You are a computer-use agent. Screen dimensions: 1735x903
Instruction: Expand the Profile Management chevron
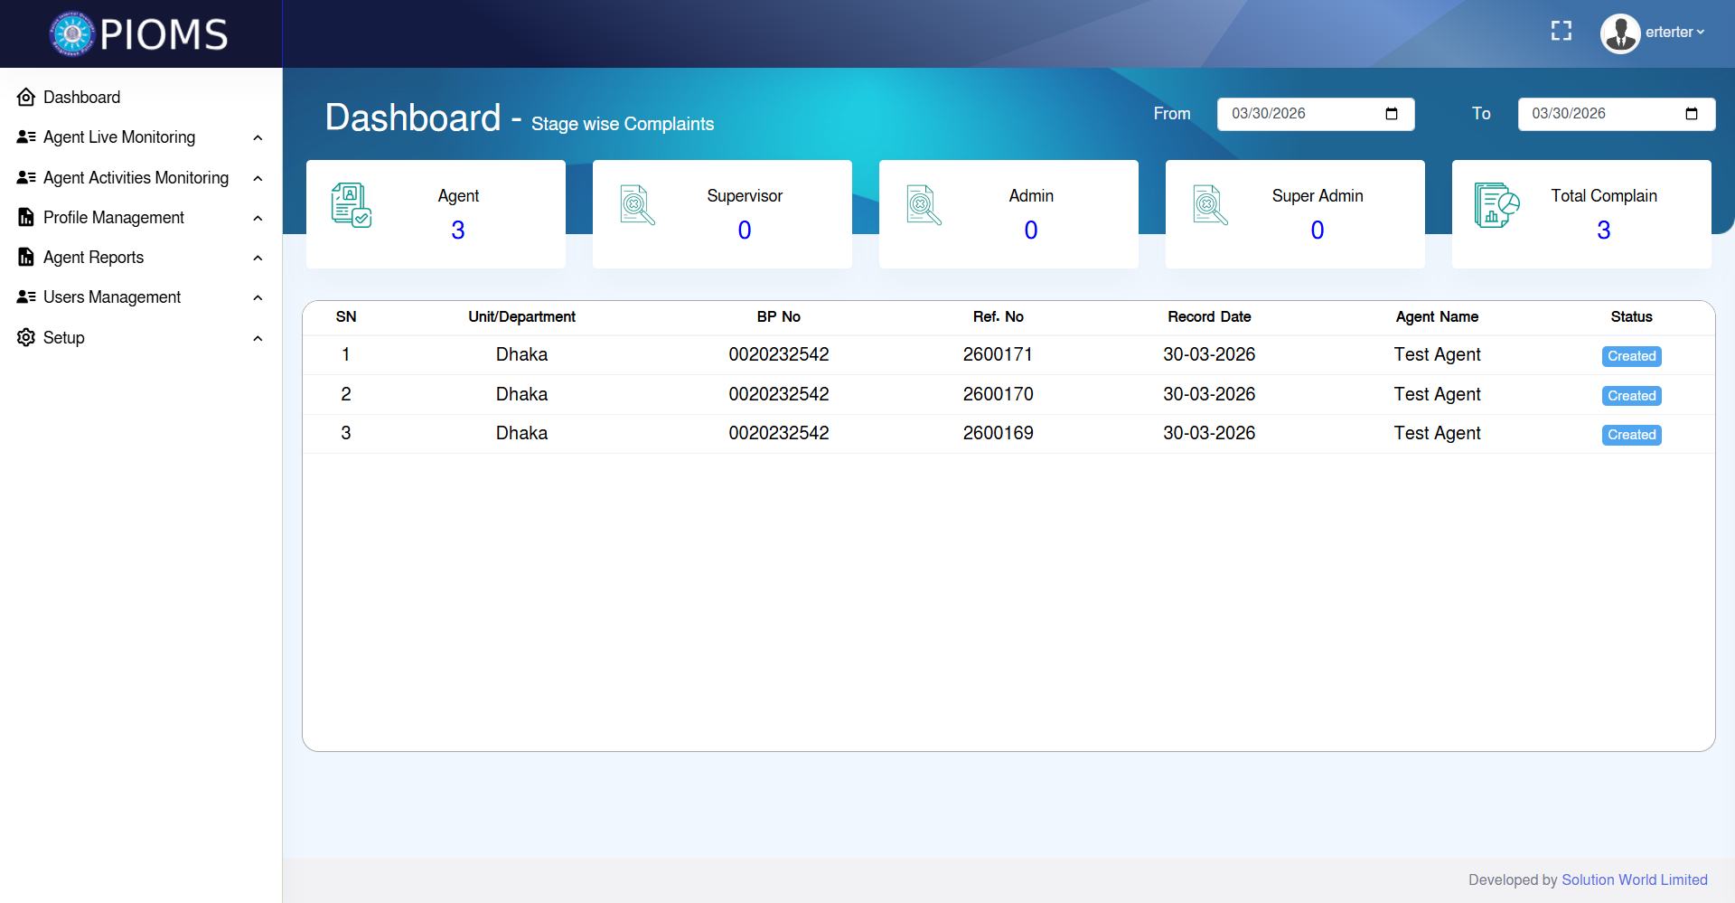[x=258, y=218]
